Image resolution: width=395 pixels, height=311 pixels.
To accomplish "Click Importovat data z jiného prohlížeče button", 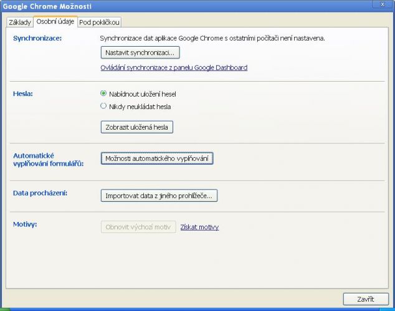I will 159,196.
